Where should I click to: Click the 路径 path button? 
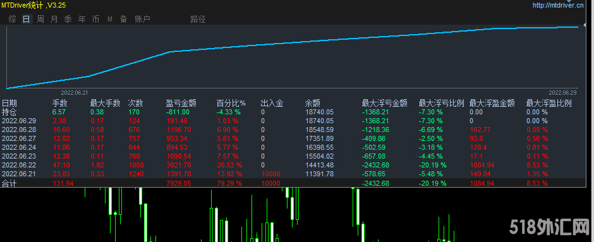point(198,19)
